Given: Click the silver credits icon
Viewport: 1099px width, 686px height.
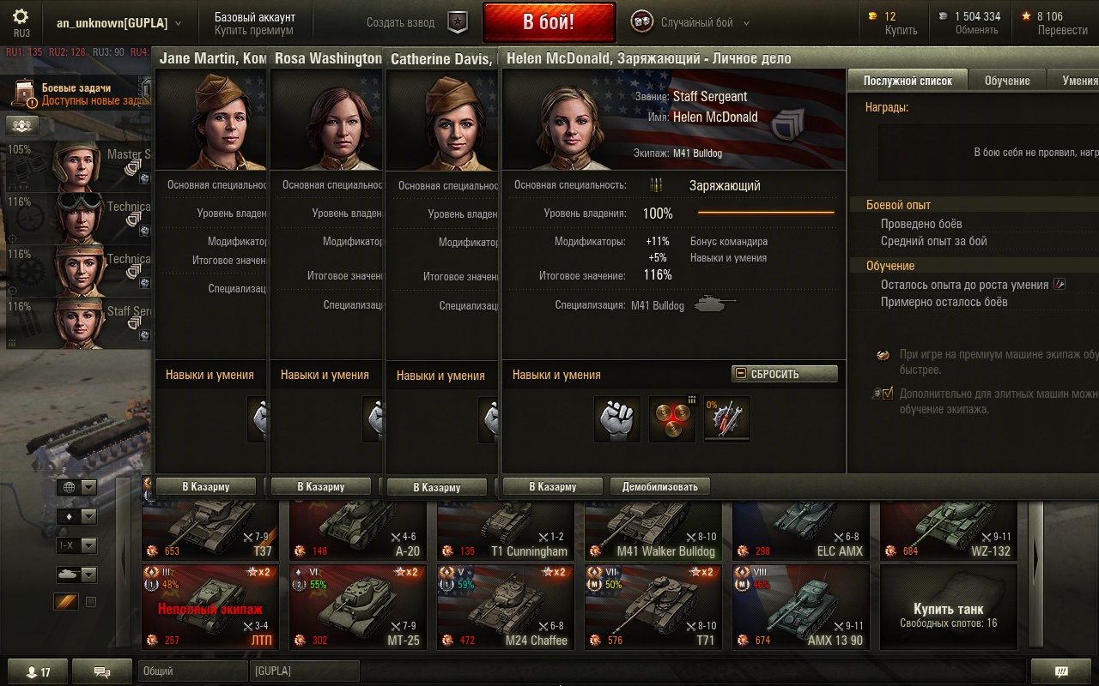Looking at the screenshot, I should tap(944, 16).
